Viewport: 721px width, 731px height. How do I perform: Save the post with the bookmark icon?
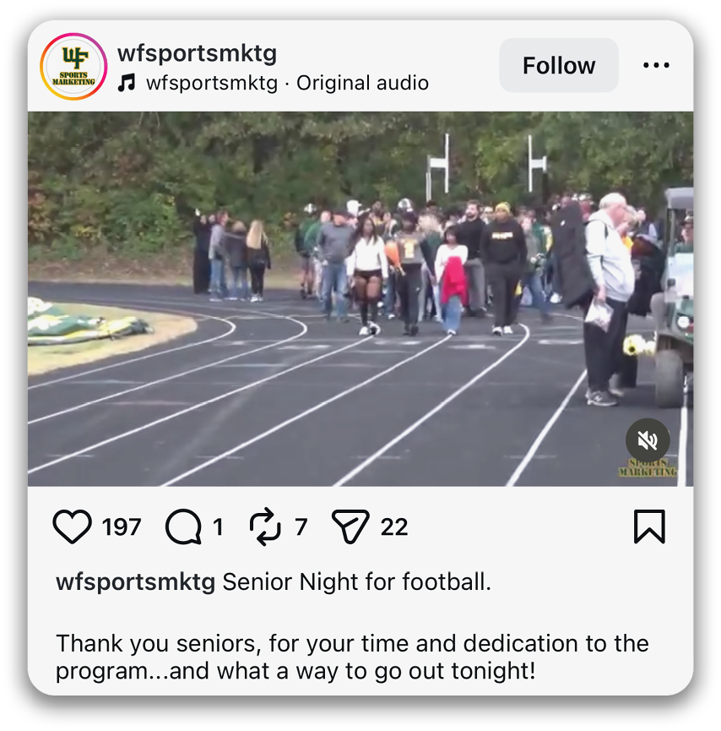click(x=649, y=526)
